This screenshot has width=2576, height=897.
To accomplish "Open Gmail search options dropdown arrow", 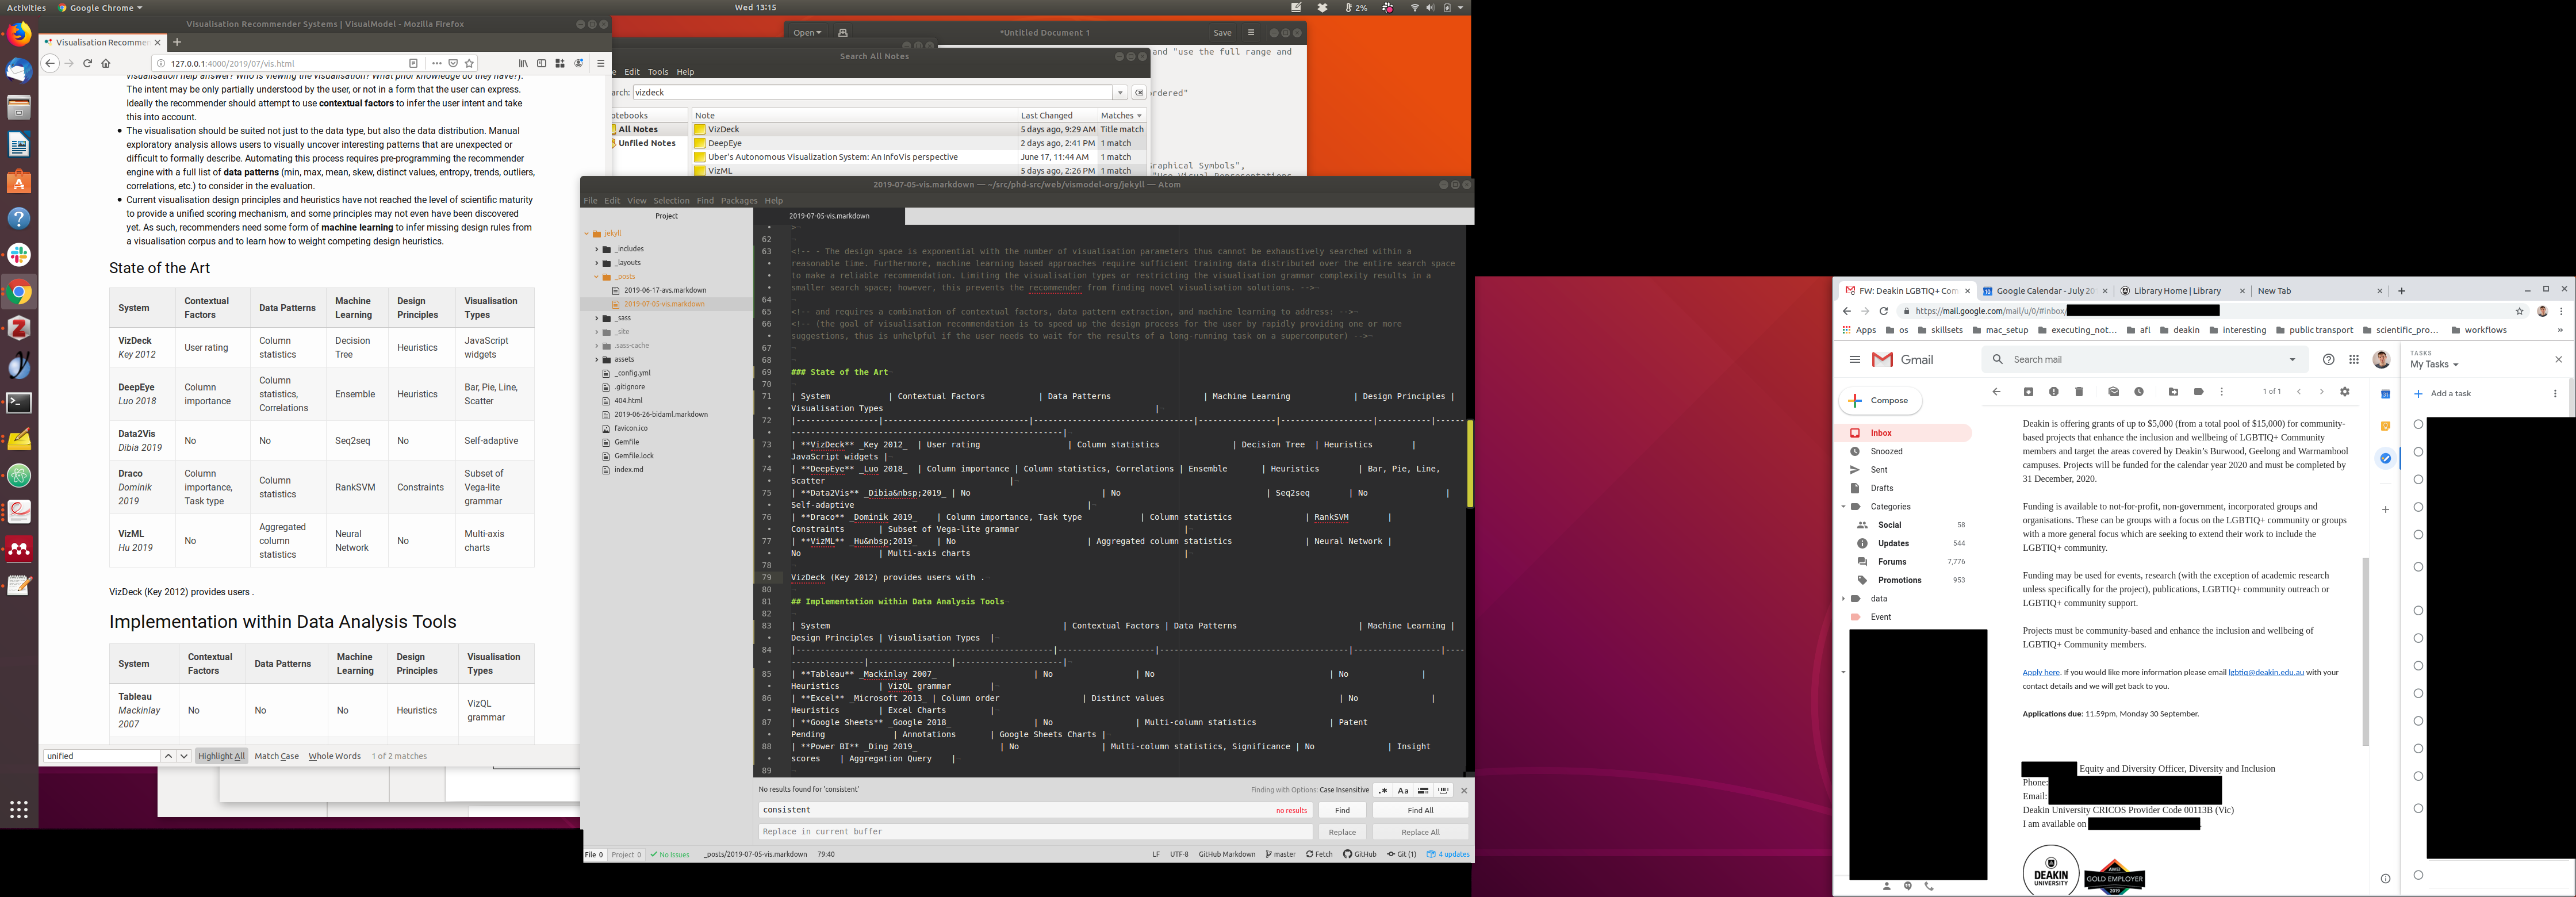I will point(2292,360).
